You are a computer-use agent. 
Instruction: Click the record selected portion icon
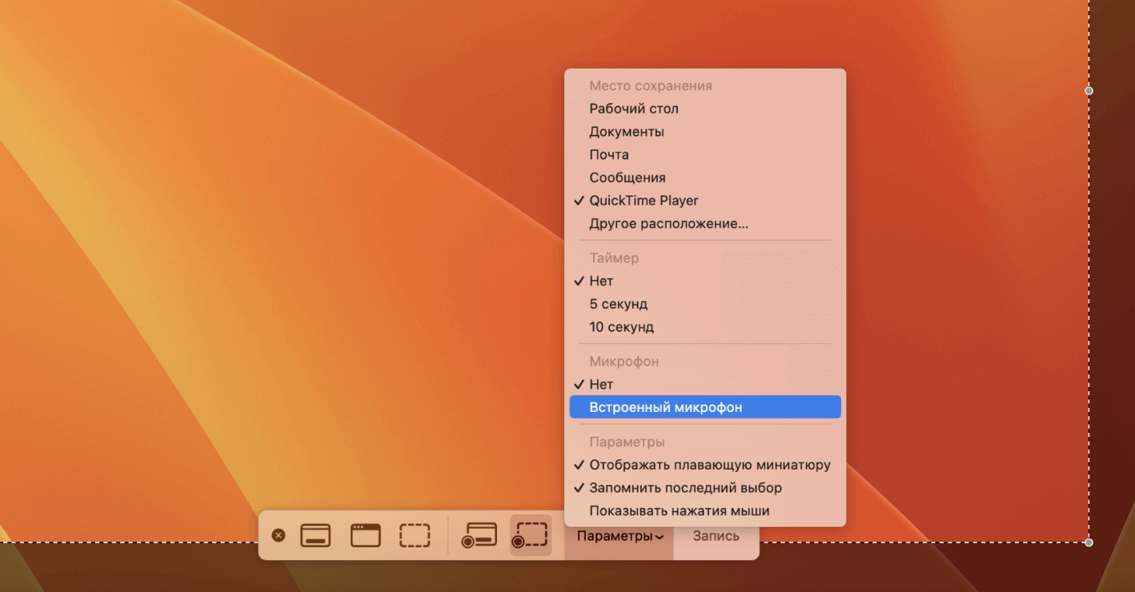click(531, 535)
